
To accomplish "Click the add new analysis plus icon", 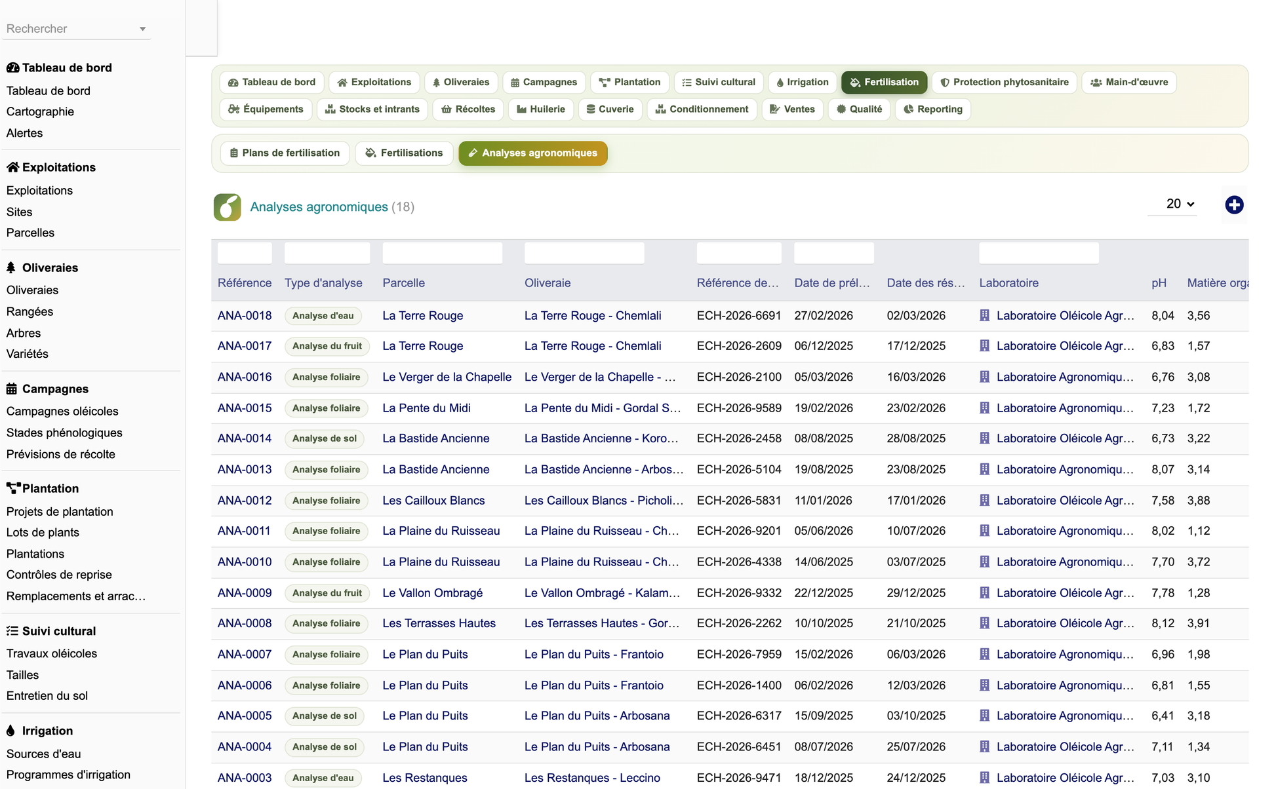I will 1234,205.
